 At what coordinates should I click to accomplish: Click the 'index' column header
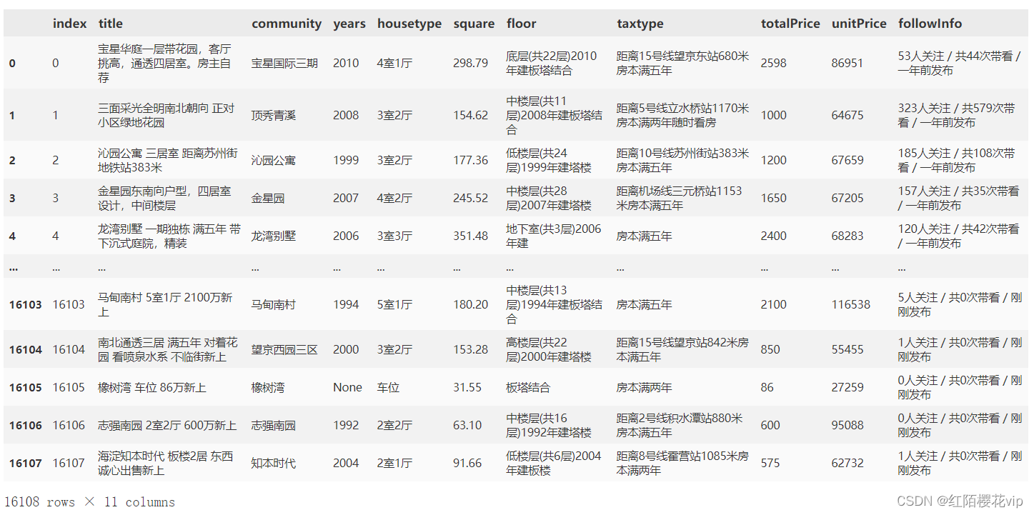pos(69,24)
